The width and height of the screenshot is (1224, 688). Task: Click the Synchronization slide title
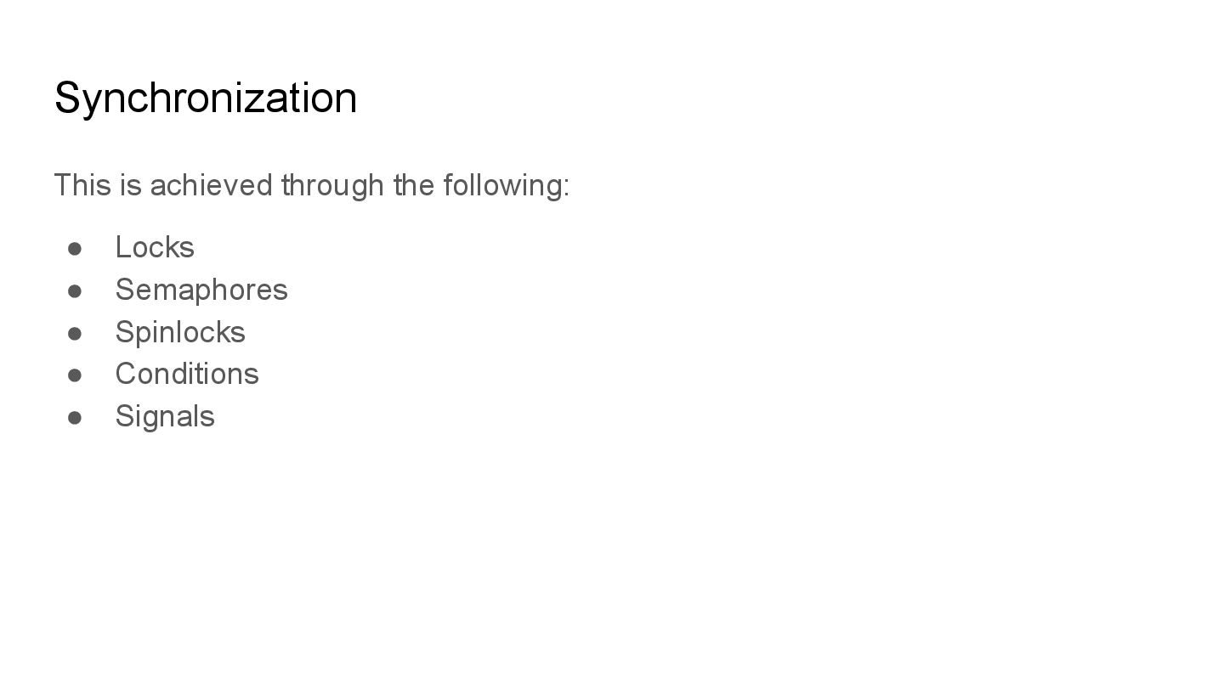click(x=205, y=98)
